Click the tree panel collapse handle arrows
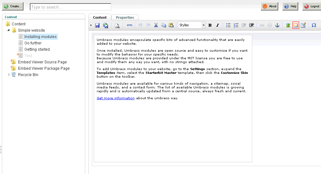321x174 pixels. (1, 149)
